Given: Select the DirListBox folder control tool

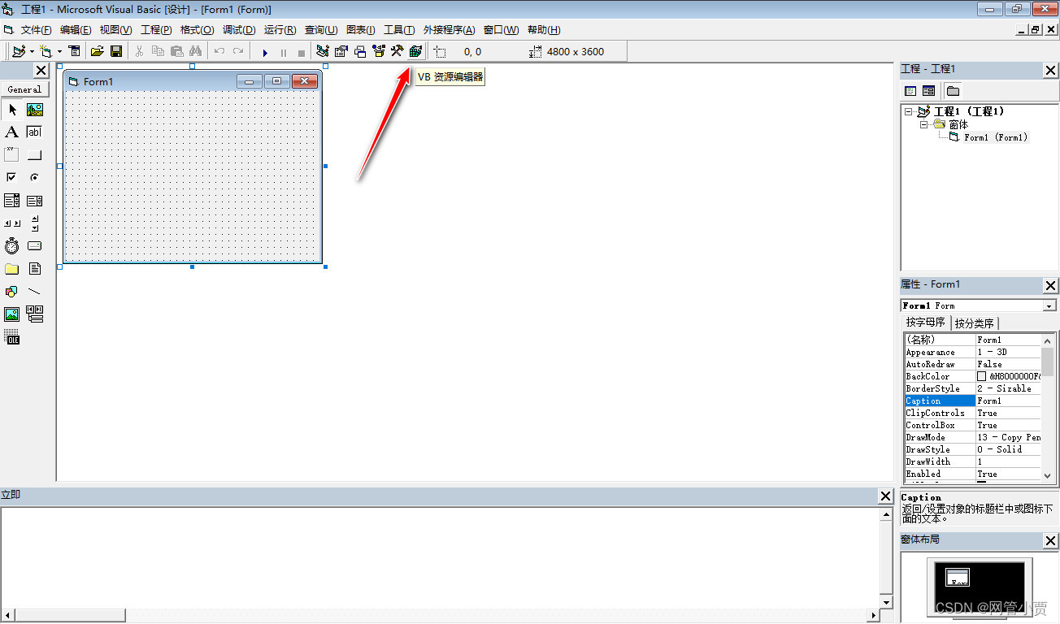Looking at the screenshot, I should coord(12,269).
